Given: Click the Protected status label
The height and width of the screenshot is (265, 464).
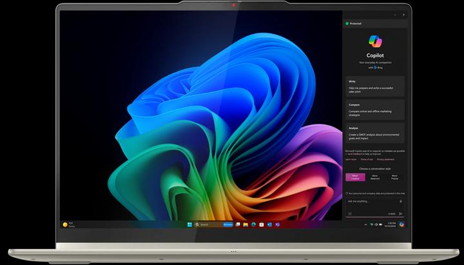Looking at the screenshot, I should coord(355,23).
